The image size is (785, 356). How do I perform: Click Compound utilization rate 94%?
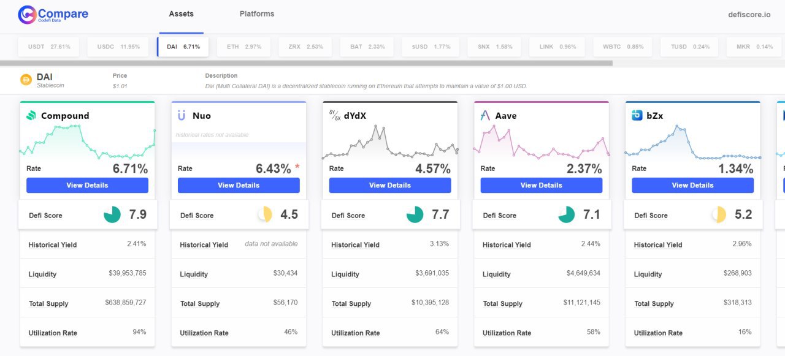click(x=140, y=332)
